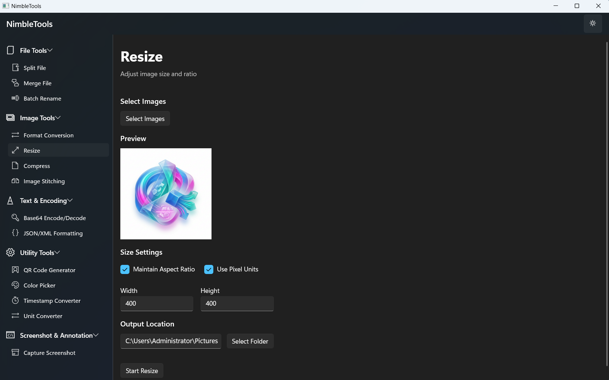Toggle the theme with the sun icon

[593, 23]
